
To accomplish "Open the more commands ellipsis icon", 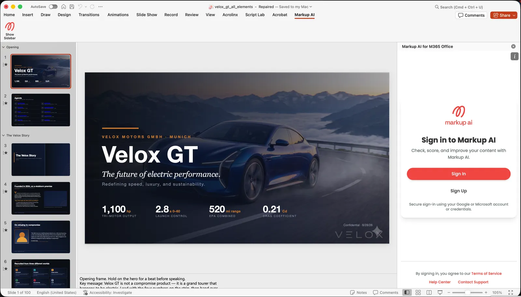I will (x=100, y=7).
